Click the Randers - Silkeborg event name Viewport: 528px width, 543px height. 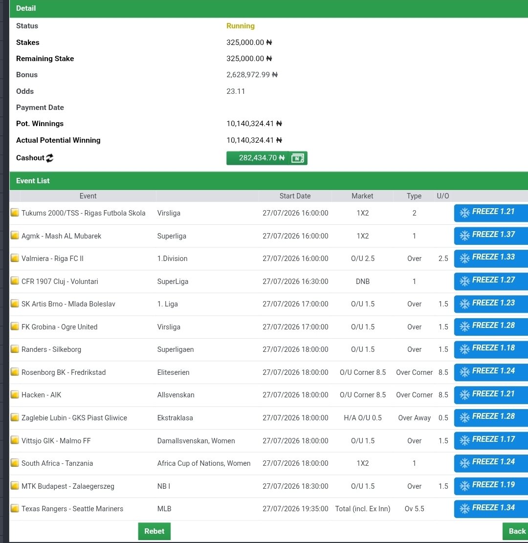(51, 349)
